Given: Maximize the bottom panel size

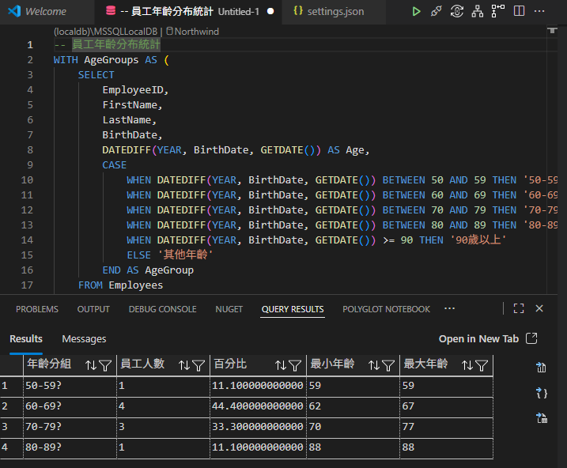Looking at the screenshot, I should pos(519,309).
